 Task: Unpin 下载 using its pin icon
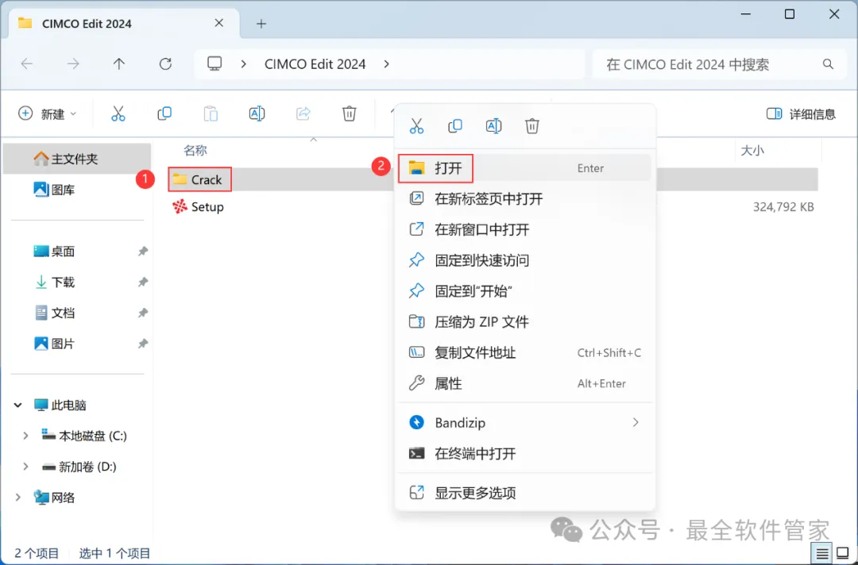[x=143, y=282]
